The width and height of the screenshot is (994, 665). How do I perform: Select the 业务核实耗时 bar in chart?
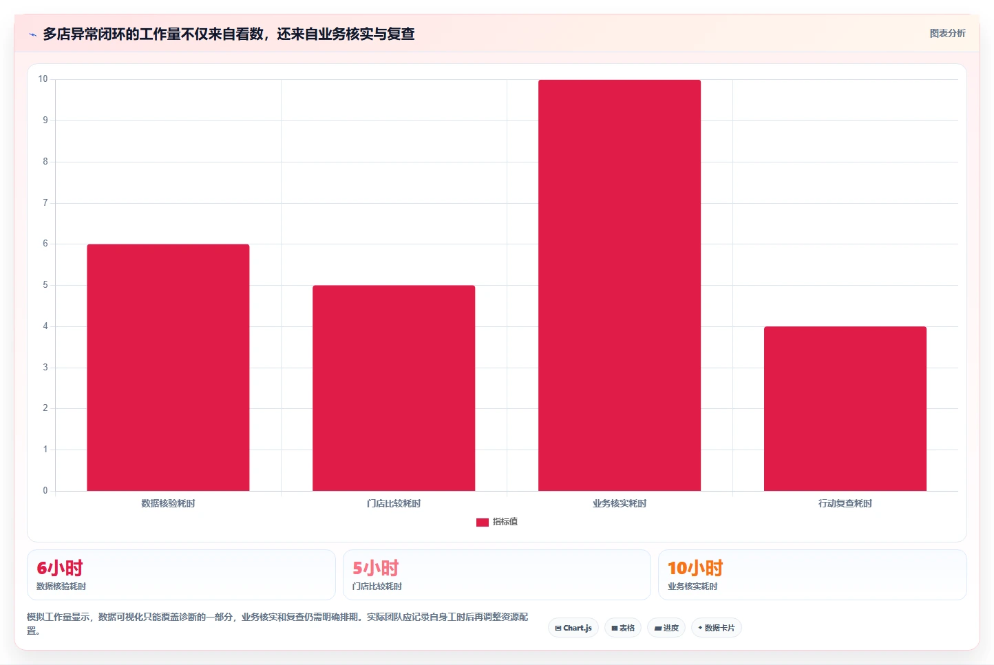(620, 285)
